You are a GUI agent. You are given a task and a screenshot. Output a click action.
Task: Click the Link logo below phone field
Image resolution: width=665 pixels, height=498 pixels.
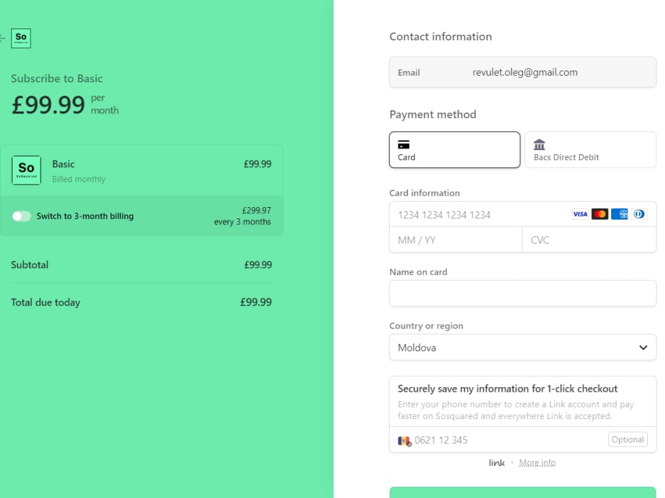tap(497, 463)
